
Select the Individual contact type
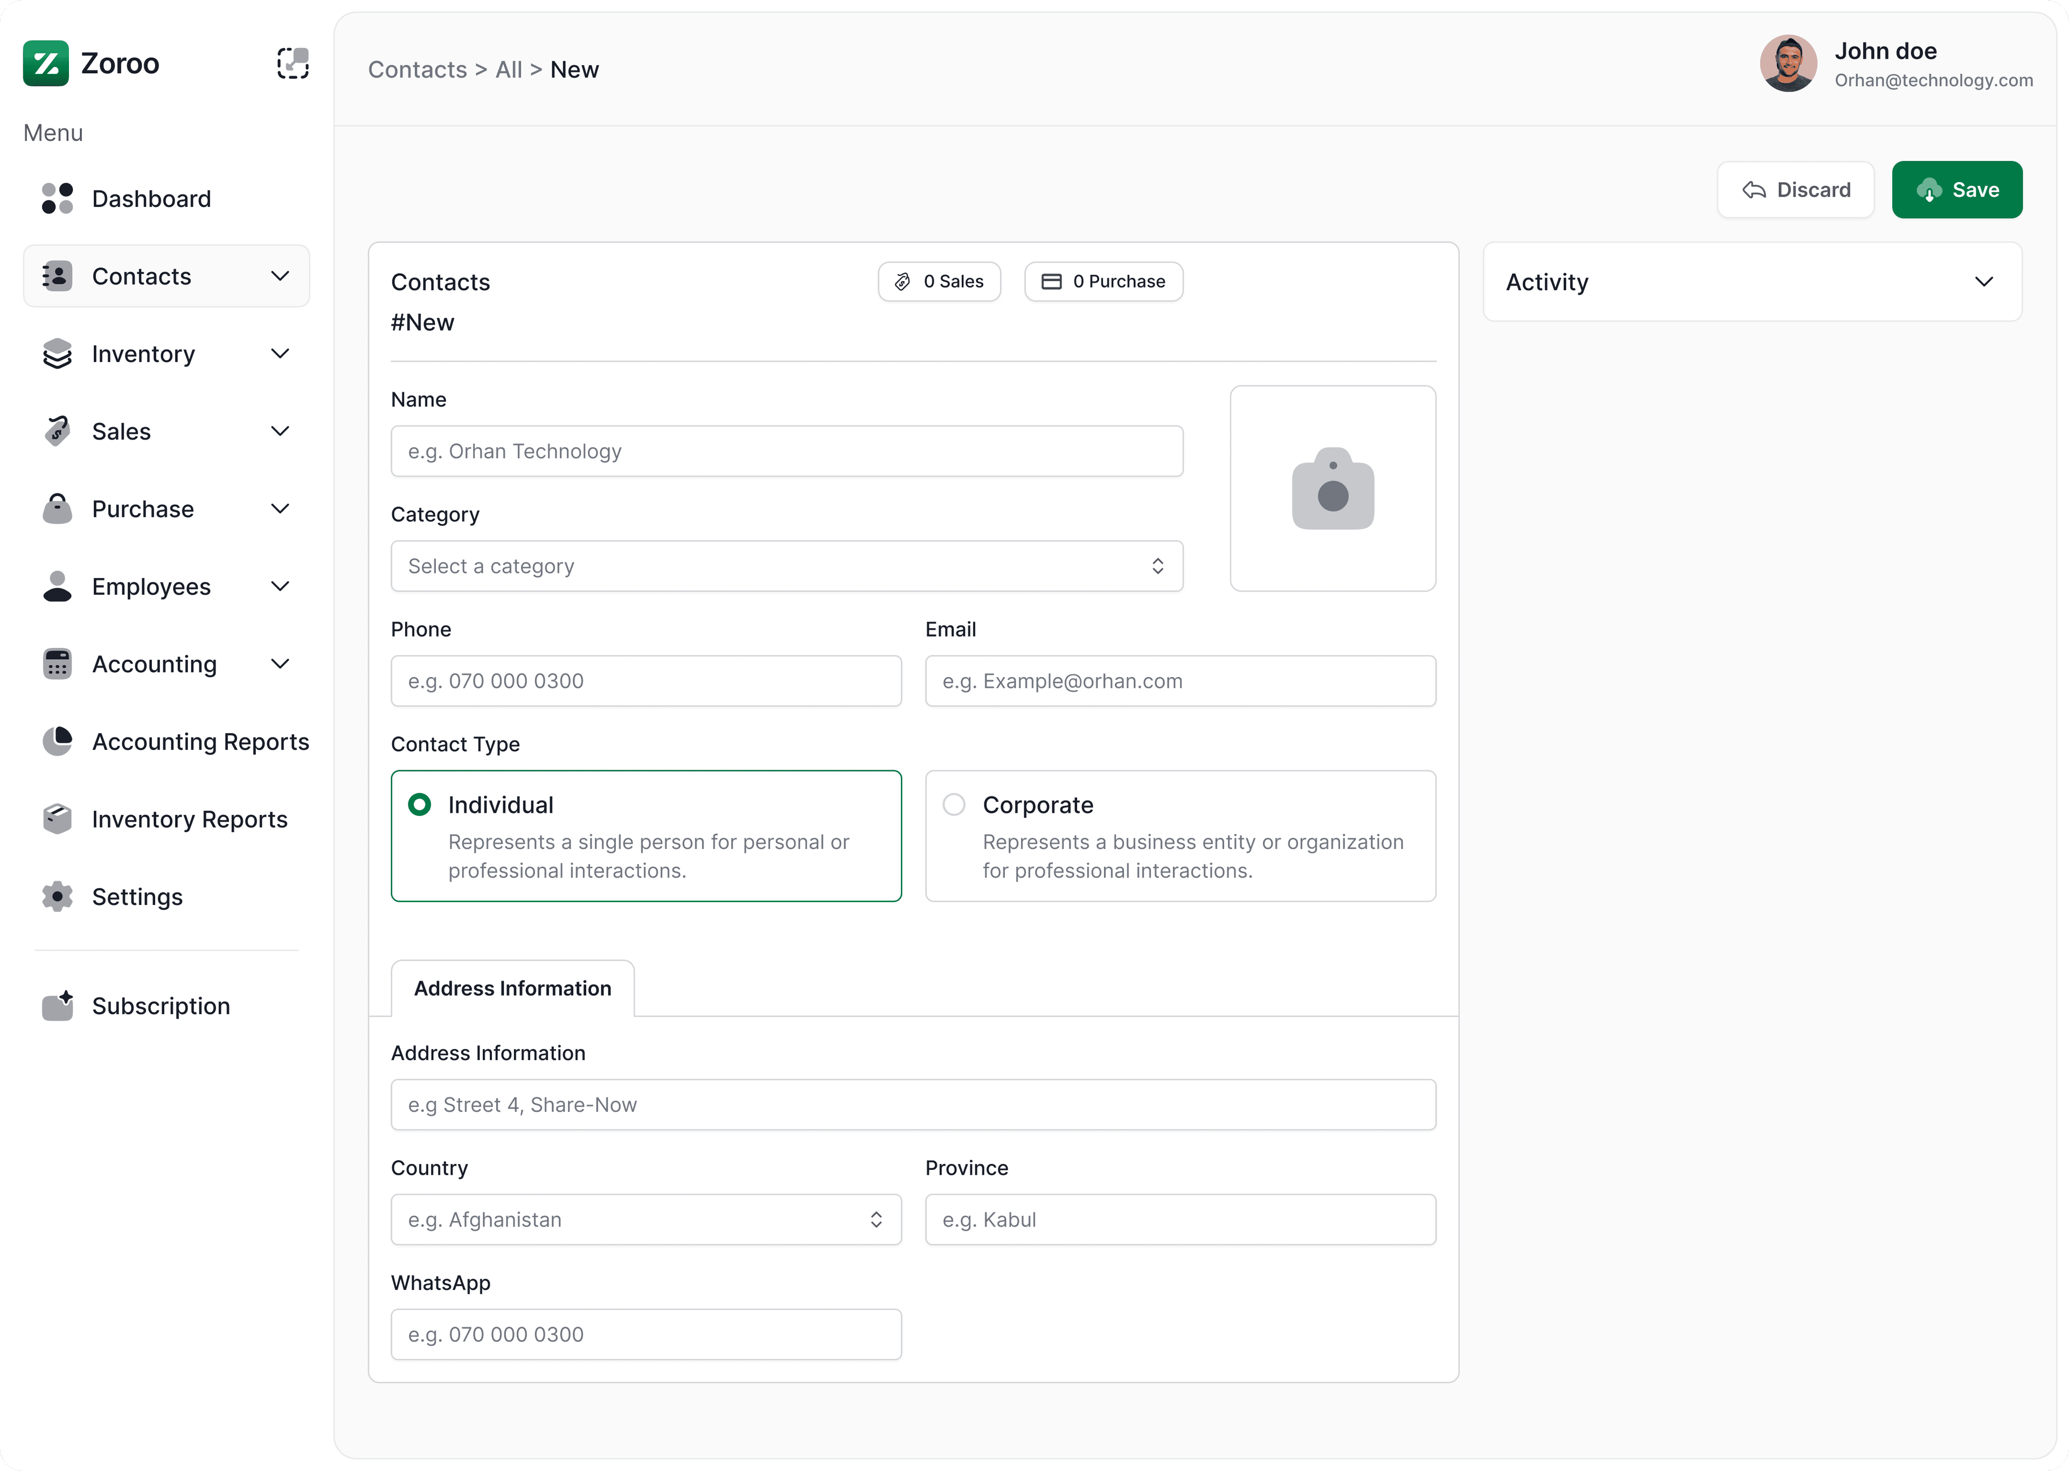point(646,835)
